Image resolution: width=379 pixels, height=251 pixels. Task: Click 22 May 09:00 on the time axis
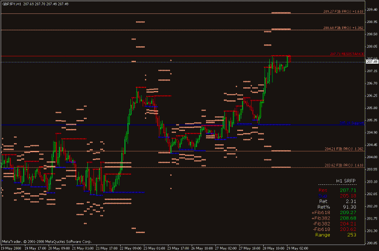(130, 249)
